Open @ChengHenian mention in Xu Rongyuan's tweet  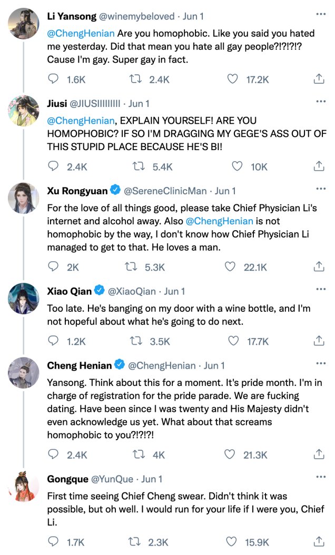coord(219,221)
